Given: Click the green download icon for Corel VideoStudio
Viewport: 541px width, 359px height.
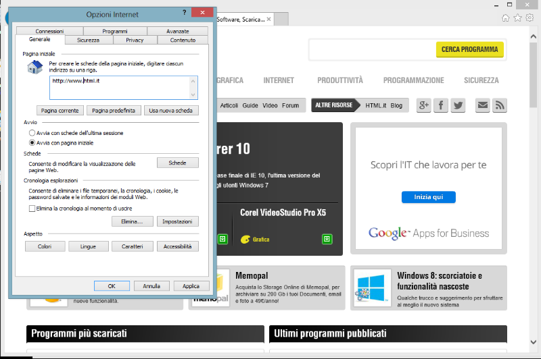Looking at the screenshot, I should tap(327, 239).
